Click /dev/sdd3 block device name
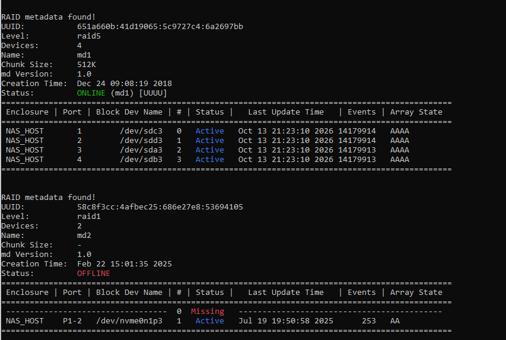The height and width of the screenshot is (340, 506). coord(141,141)
